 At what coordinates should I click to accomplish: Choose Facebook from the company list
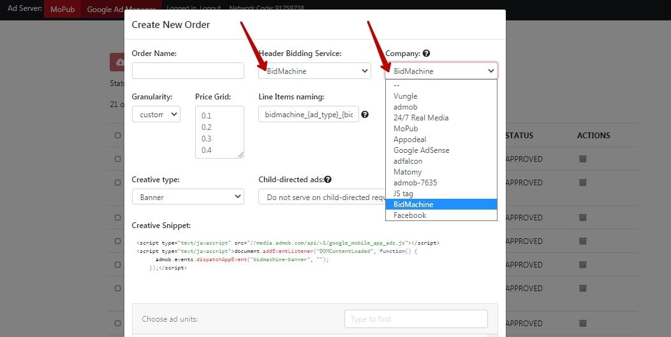pyautogui.click(x=441, y=215)
